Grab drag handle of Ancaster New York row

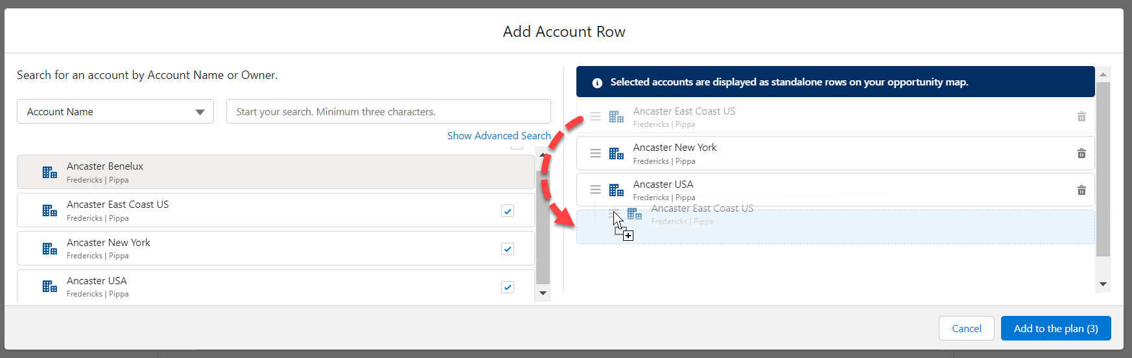595,153
